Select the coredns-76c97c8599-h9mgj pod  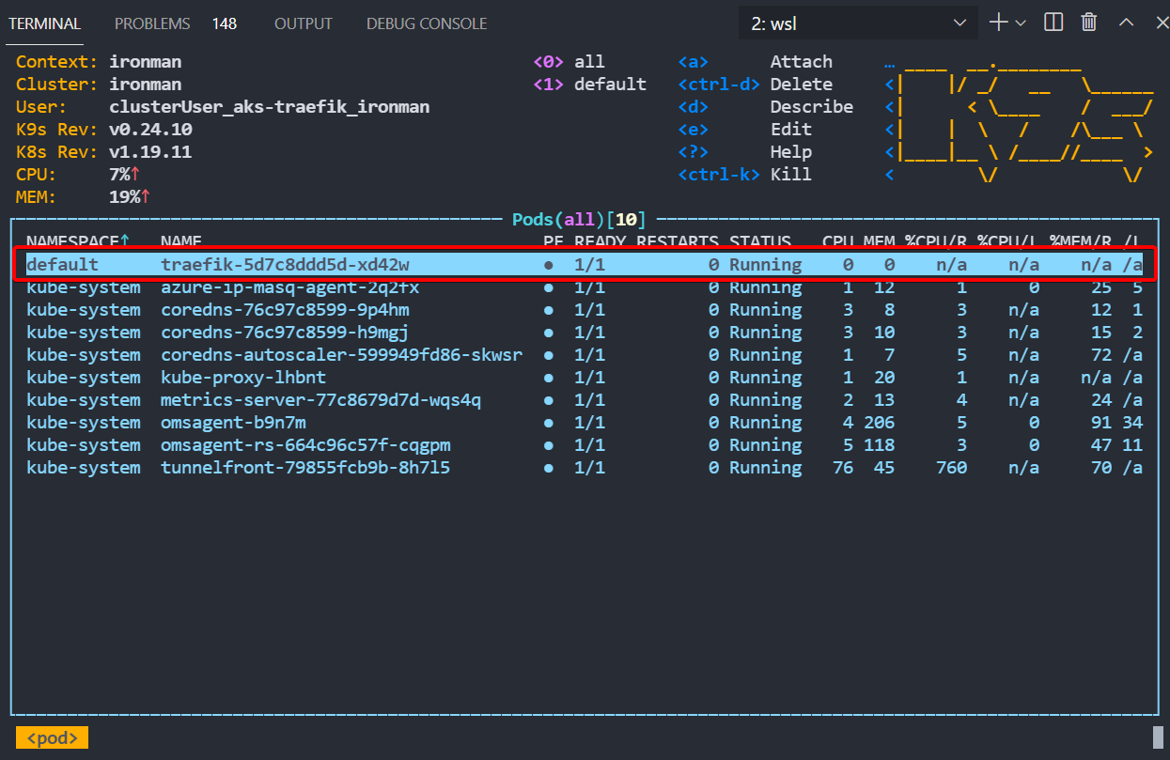pyautogui.click(x=585, y=333)
